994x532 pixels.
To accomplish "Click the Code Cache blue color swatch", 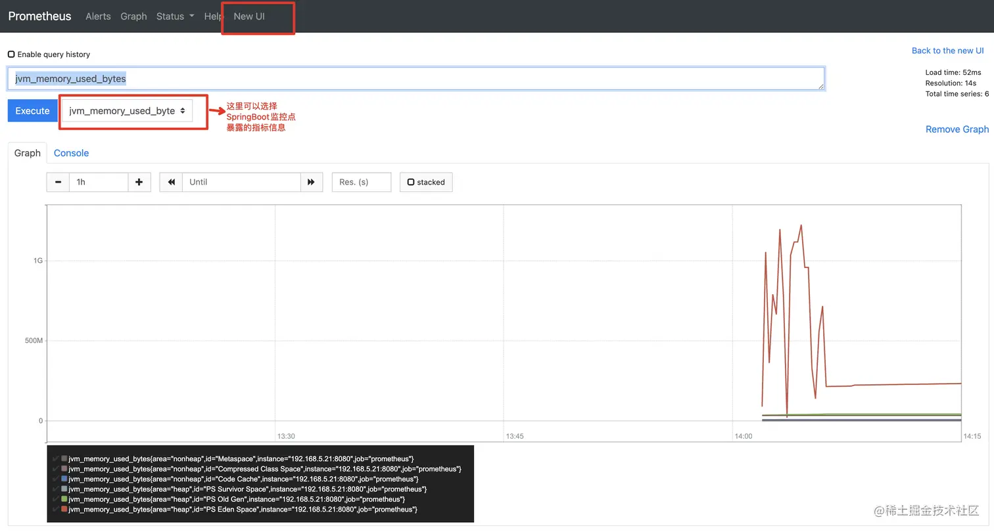I will coord(64,479).
